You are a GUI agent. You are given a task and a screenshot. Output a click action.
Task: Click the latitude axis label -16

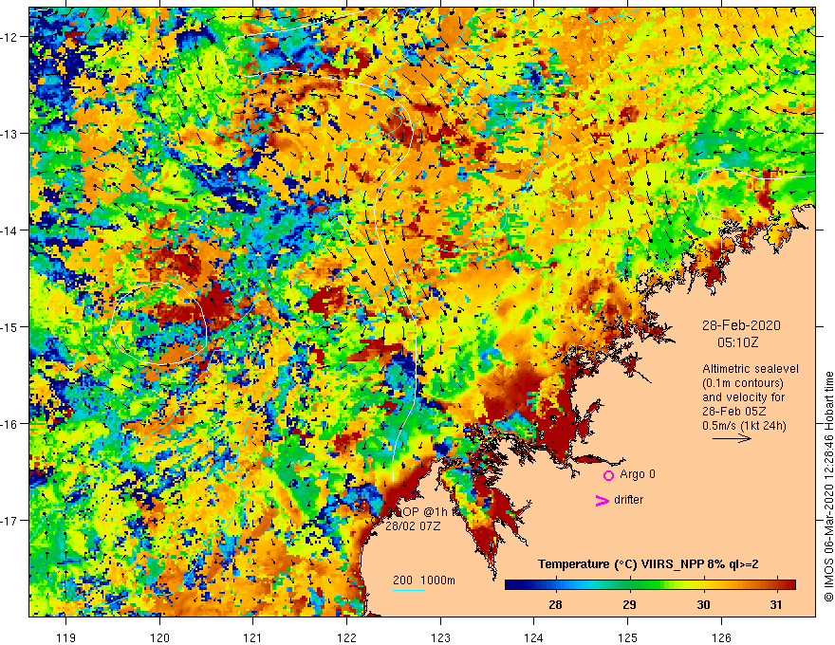[x=9, y=423]
